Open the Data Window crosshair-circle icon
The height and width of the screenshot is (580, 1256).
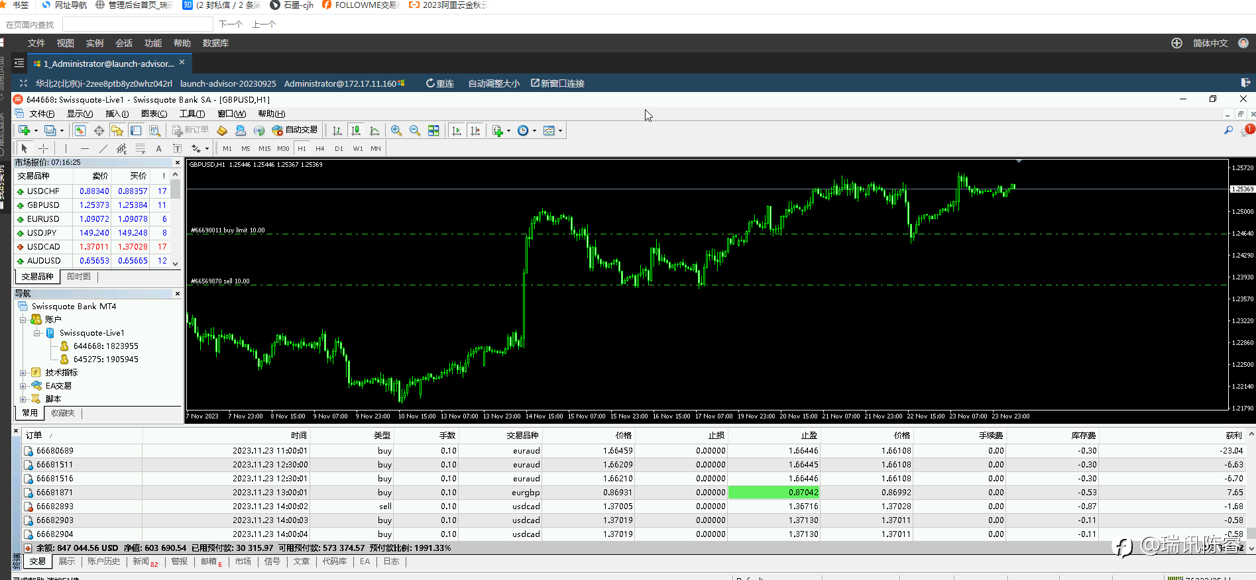(99, 130)
